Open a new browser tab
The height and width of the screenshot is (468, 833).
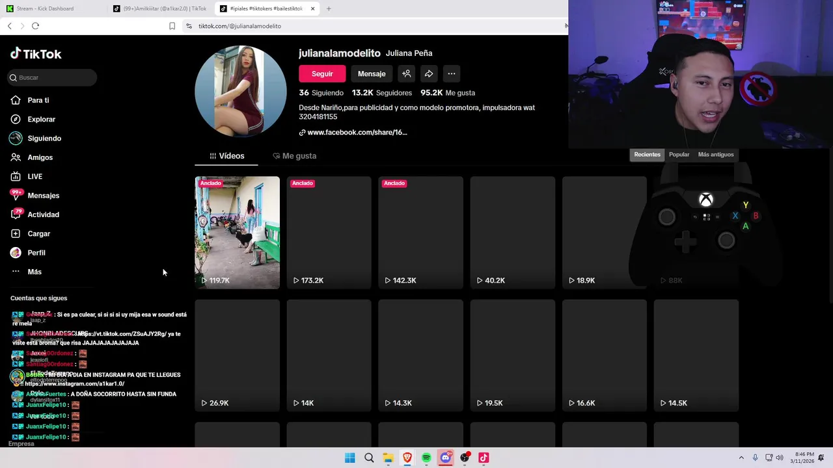coord(329,8)
